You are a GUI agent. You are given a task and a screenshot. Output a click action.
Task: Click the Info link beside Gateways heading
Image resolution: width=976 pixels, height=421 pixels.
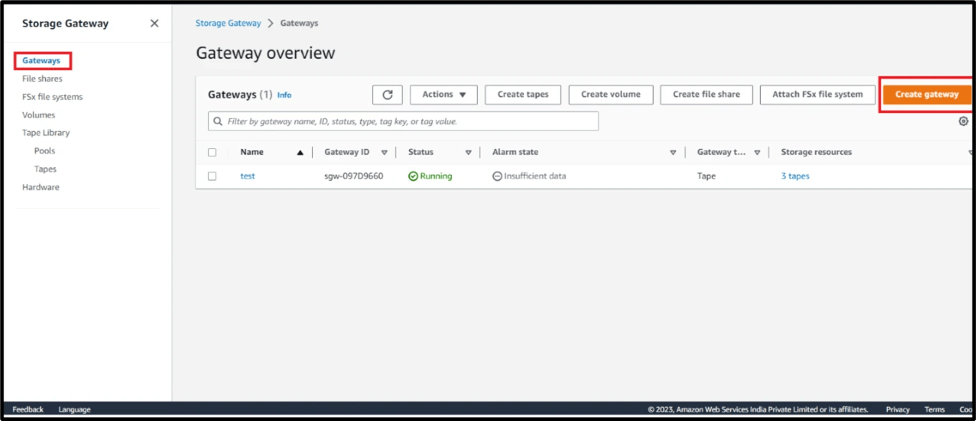(284, 95)
